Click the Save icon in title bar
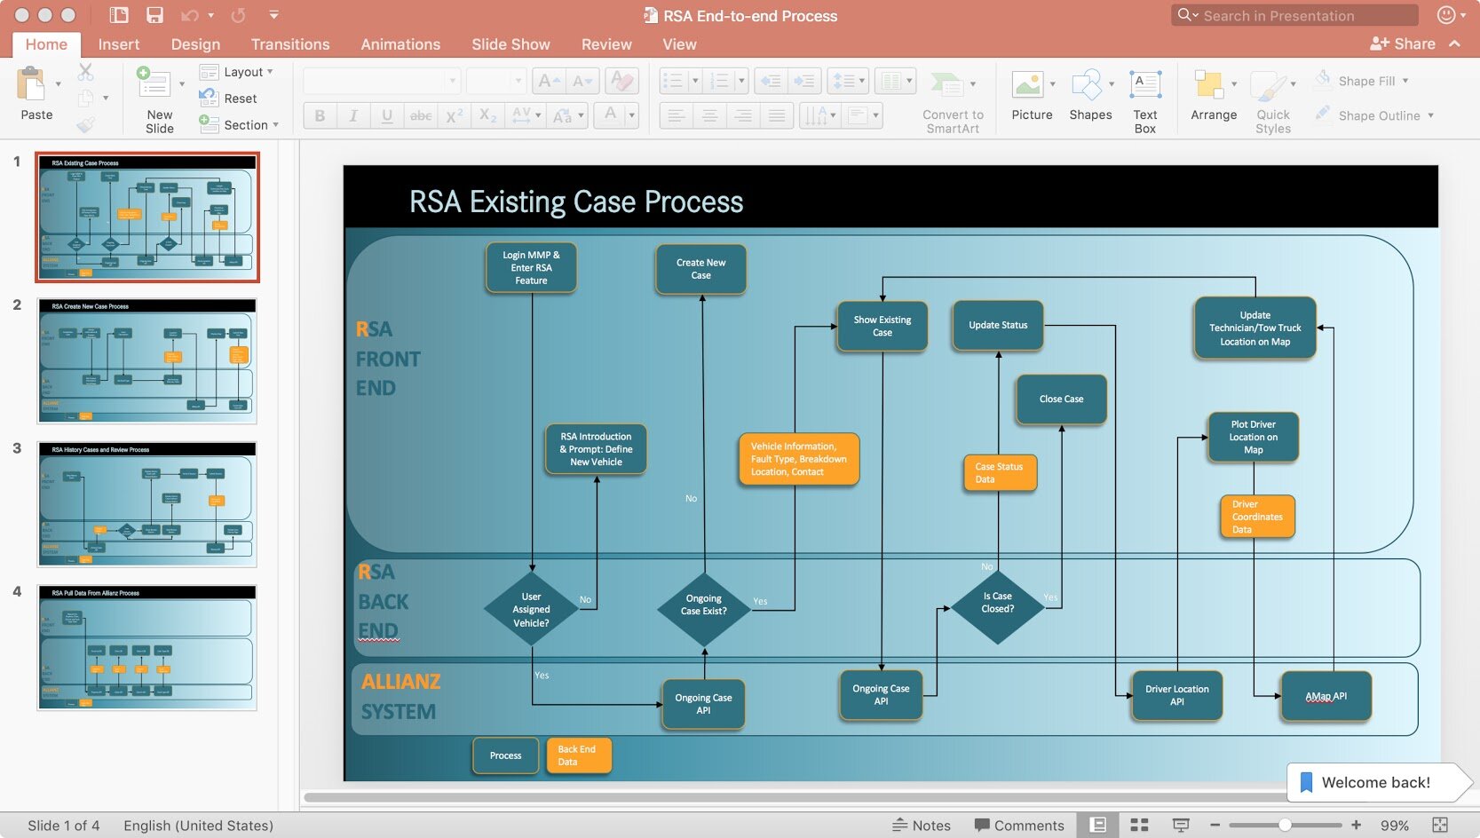The image size is (1480, 838). (x=154, y=15)
